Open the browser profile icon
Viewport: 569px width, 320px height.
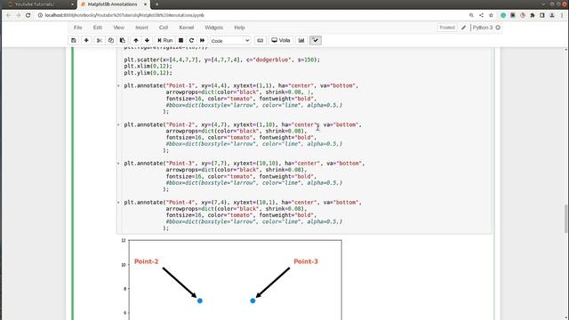(x=552, y=15)
